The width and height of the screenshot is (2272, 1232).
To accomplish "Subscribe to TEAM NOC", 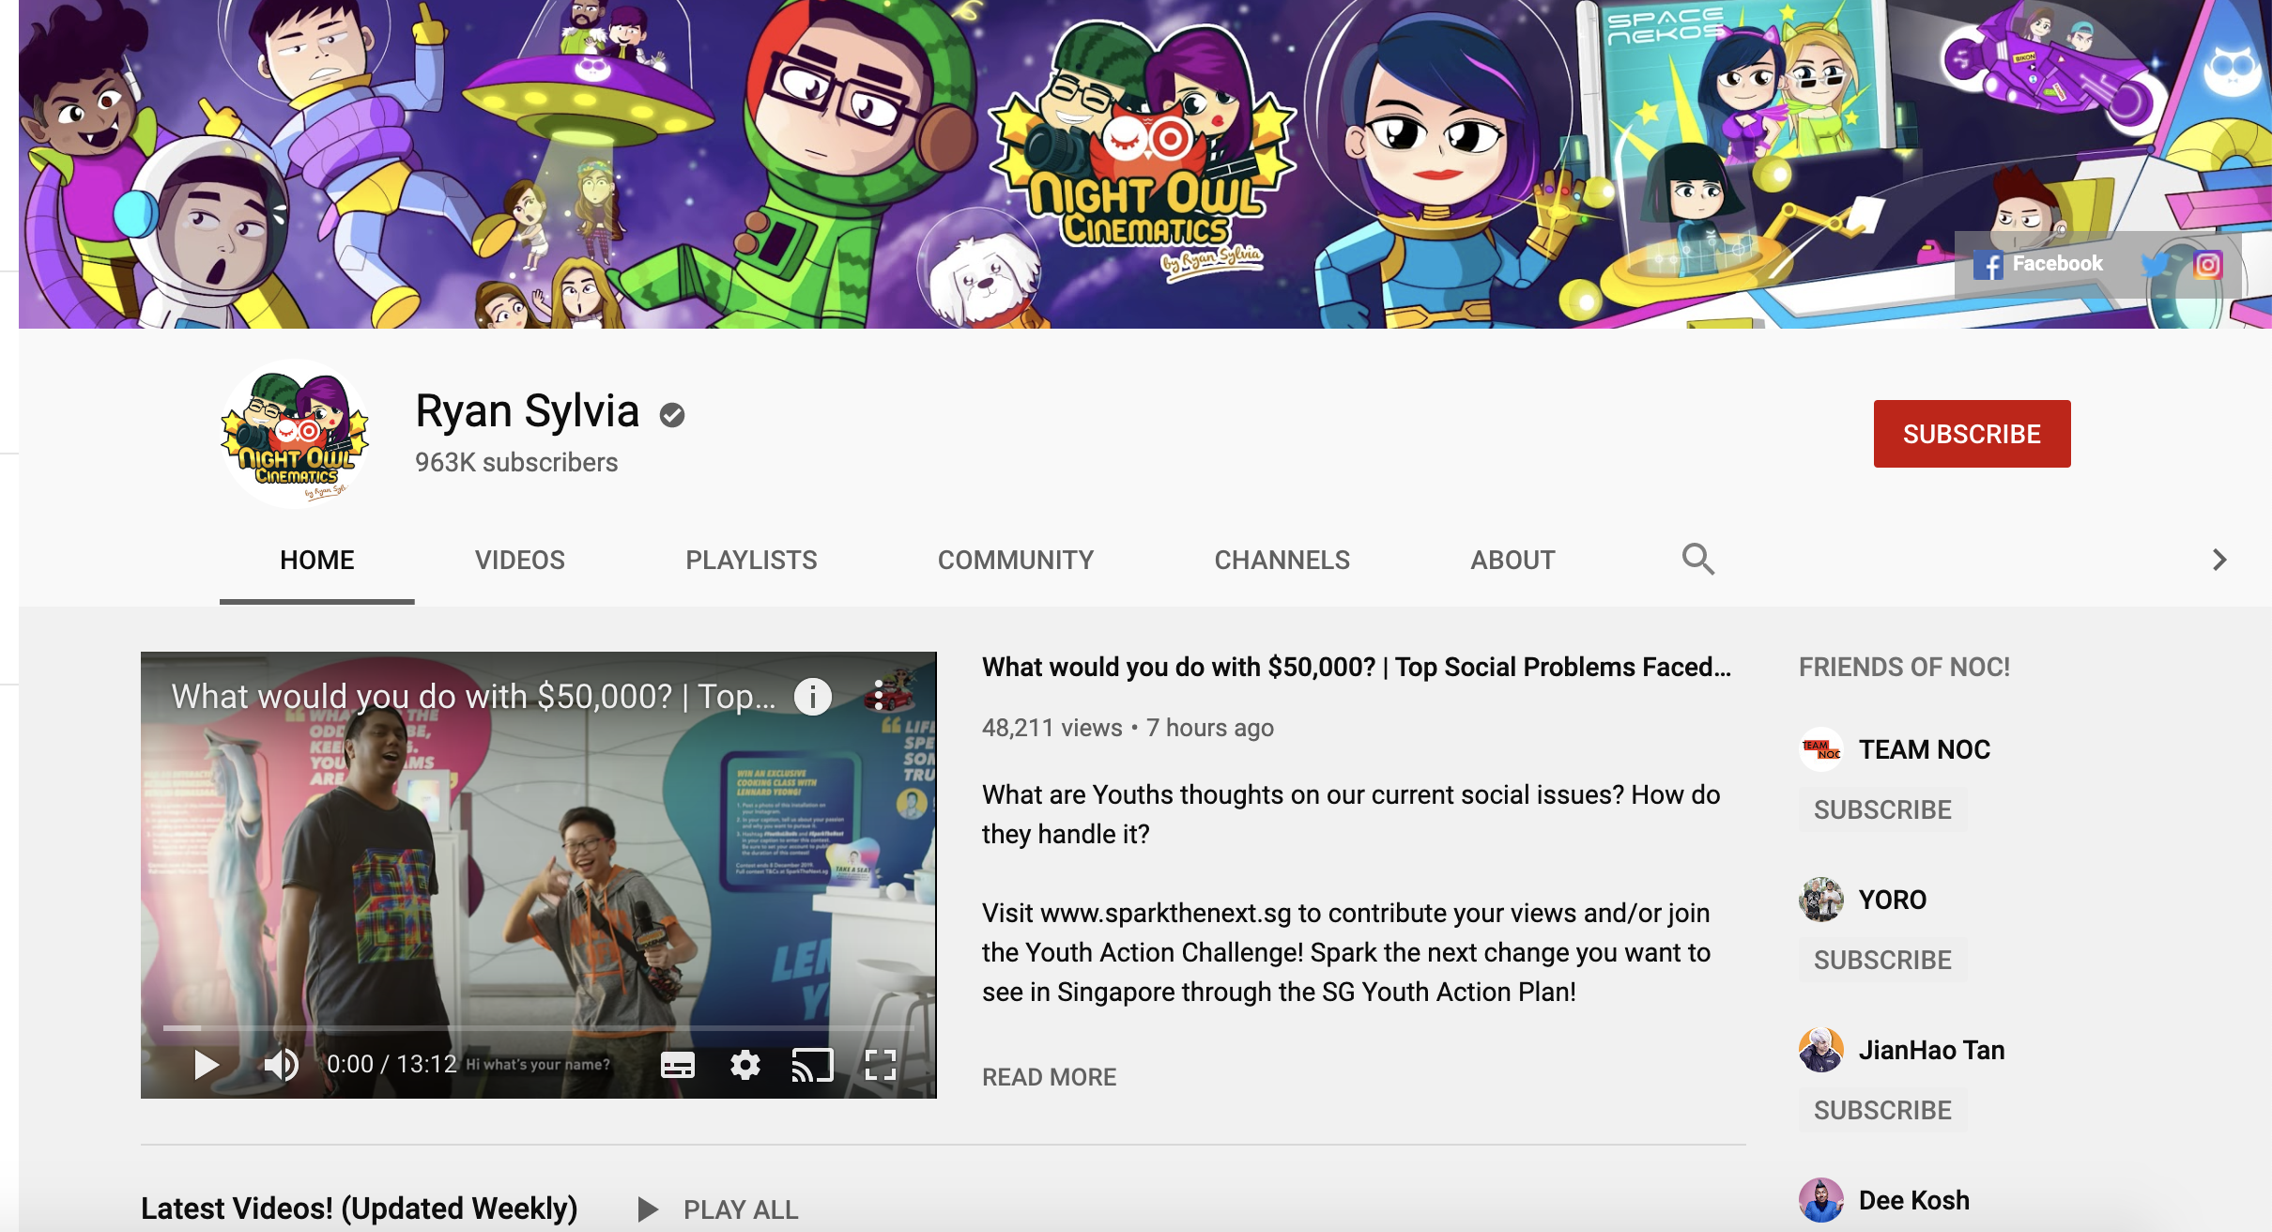I will click(1883, 809).
